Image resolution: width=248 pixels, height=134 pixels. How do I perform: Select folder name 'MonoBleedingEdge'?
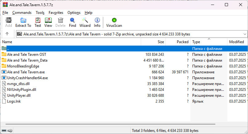pos(23,66)
